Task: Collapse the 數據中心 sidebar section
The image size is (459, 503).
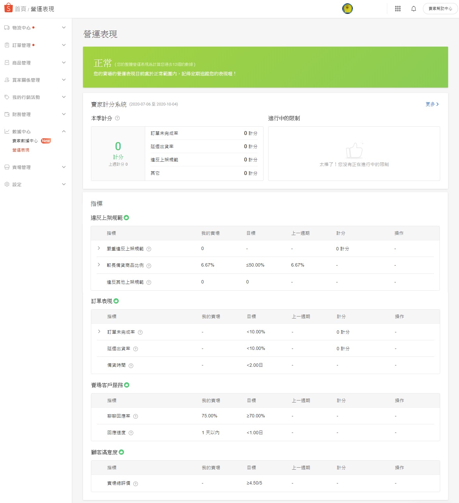Action: point(64,132)
